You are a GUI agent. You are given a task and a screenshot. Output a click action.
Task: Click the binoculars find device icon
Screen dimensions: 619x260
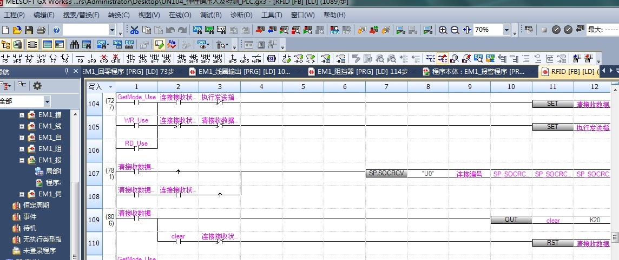tap(74, 44)
